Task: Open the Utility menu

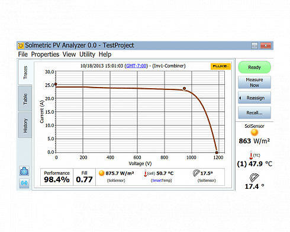Action: pos(87,54)
